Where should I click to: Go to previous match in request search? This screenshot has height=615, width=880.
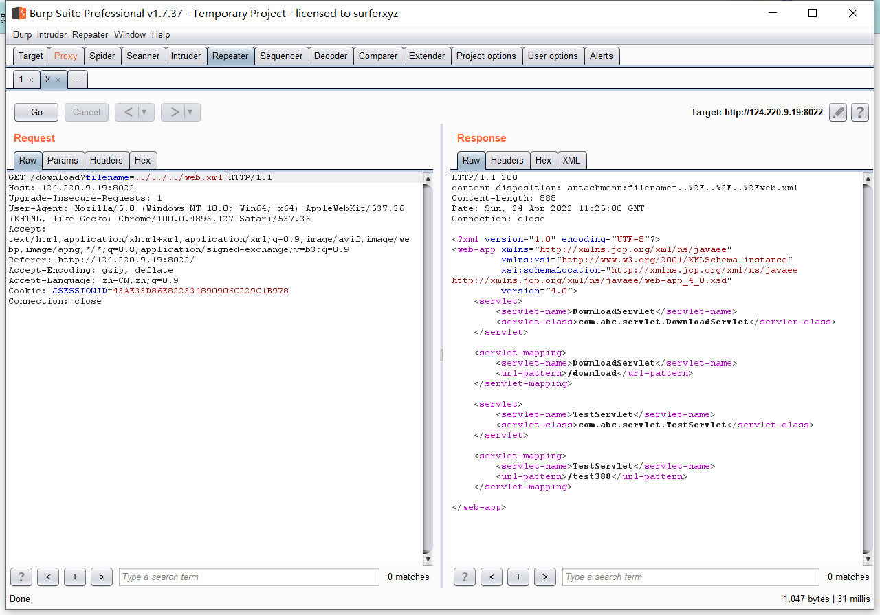coord(48,577)
